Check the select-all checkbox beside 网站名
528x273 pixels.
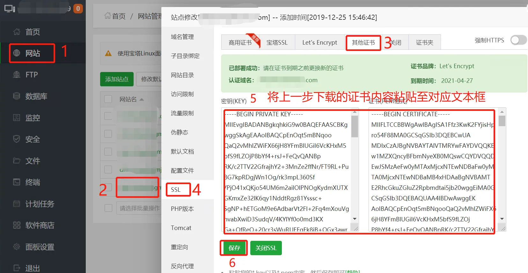108,99
